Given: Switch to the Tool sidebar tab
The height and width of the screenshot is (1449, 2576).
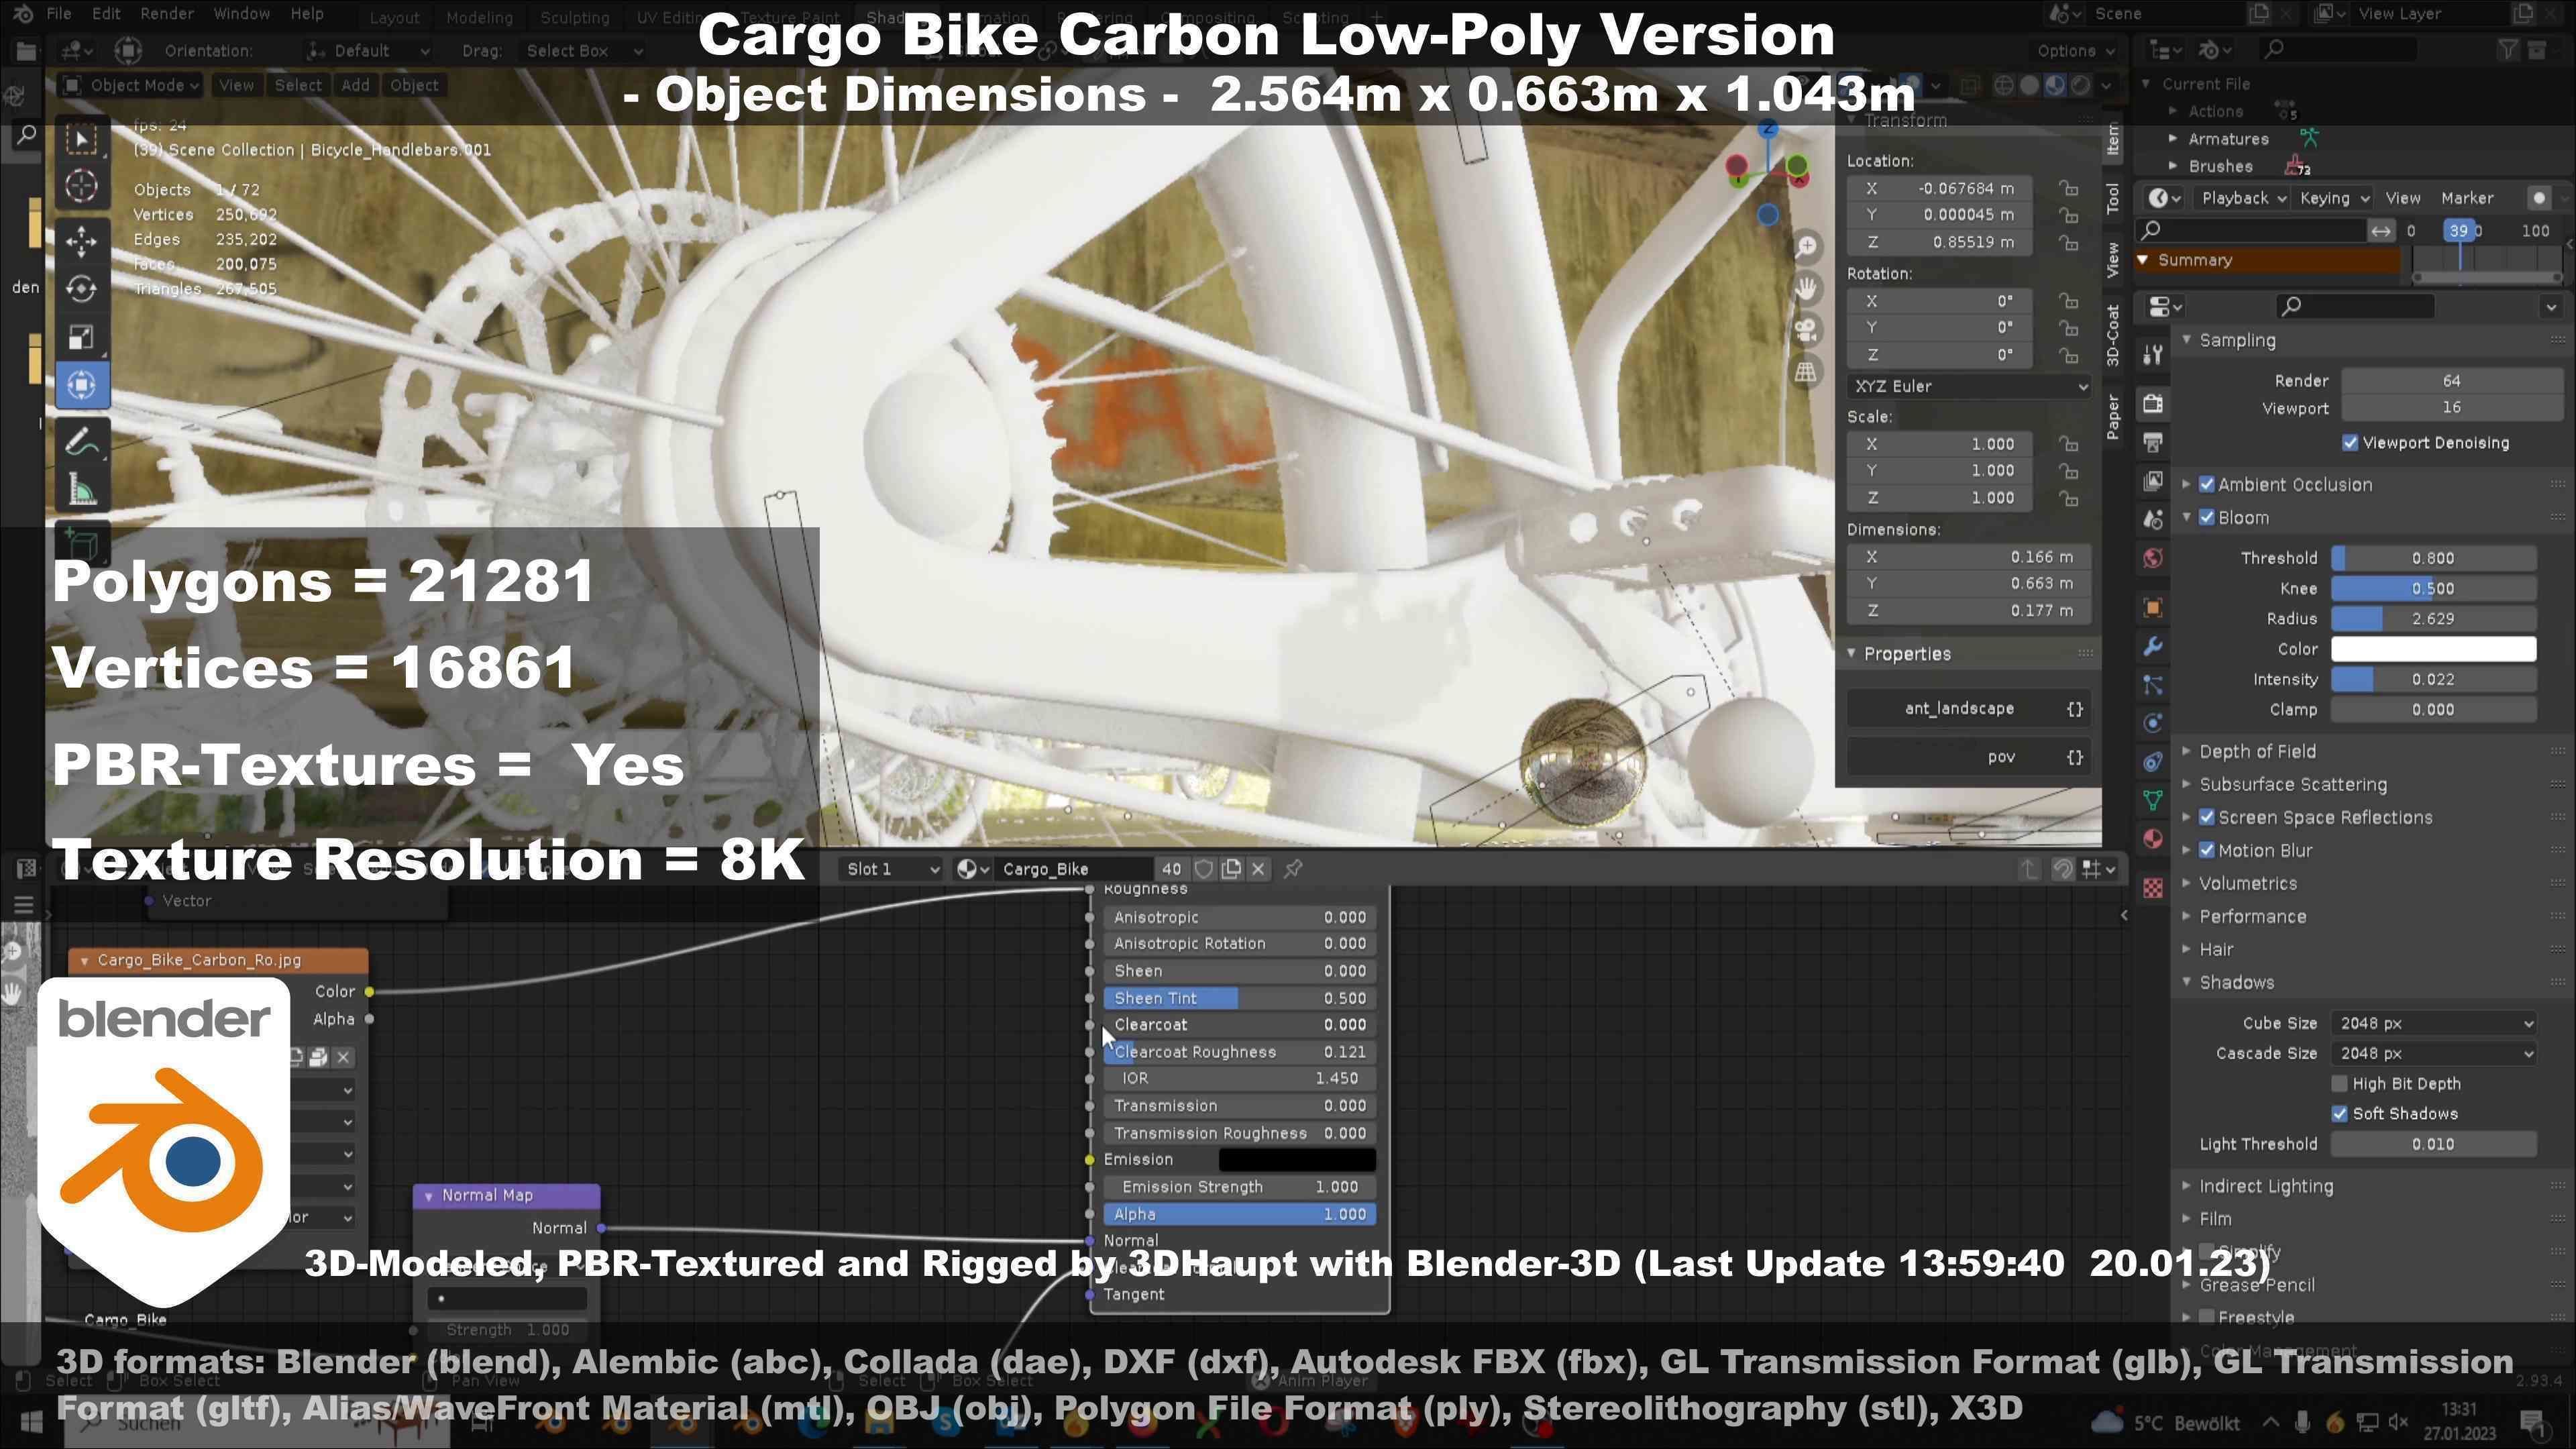Looking at the screenshot, I should click(2113, 198).
